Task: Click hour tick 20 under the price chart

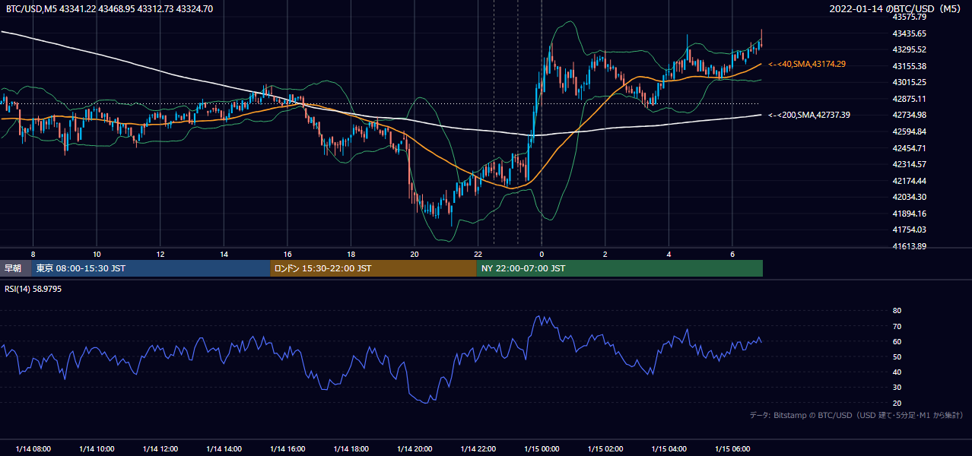Action: click(415, 254)
